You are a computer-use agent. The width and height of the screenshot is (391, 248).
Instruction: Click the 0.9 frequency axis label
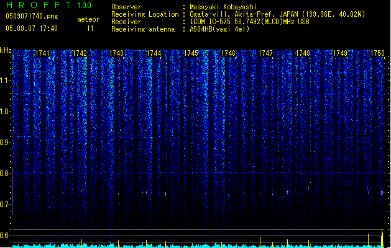click(x=5, y=143)
